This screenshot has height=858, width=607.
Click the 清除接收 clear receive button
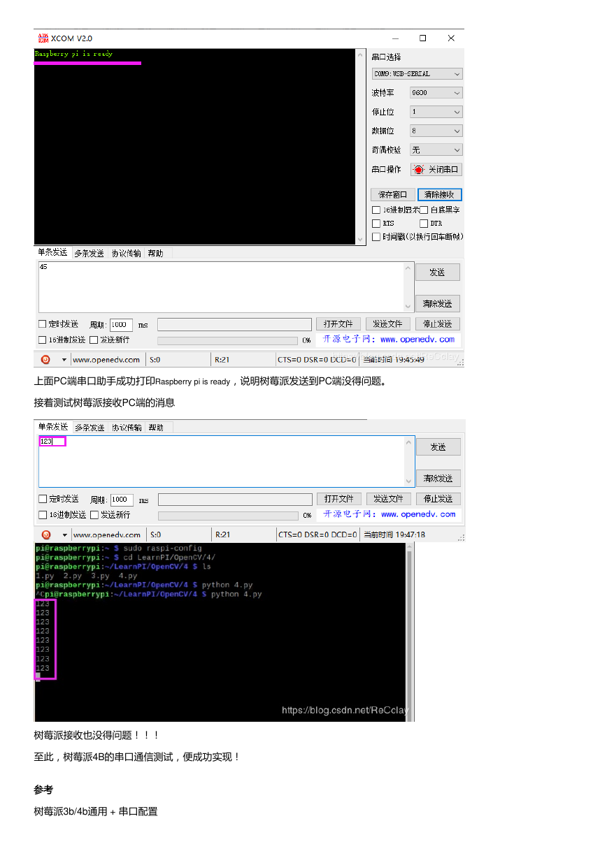coord(440,194)
